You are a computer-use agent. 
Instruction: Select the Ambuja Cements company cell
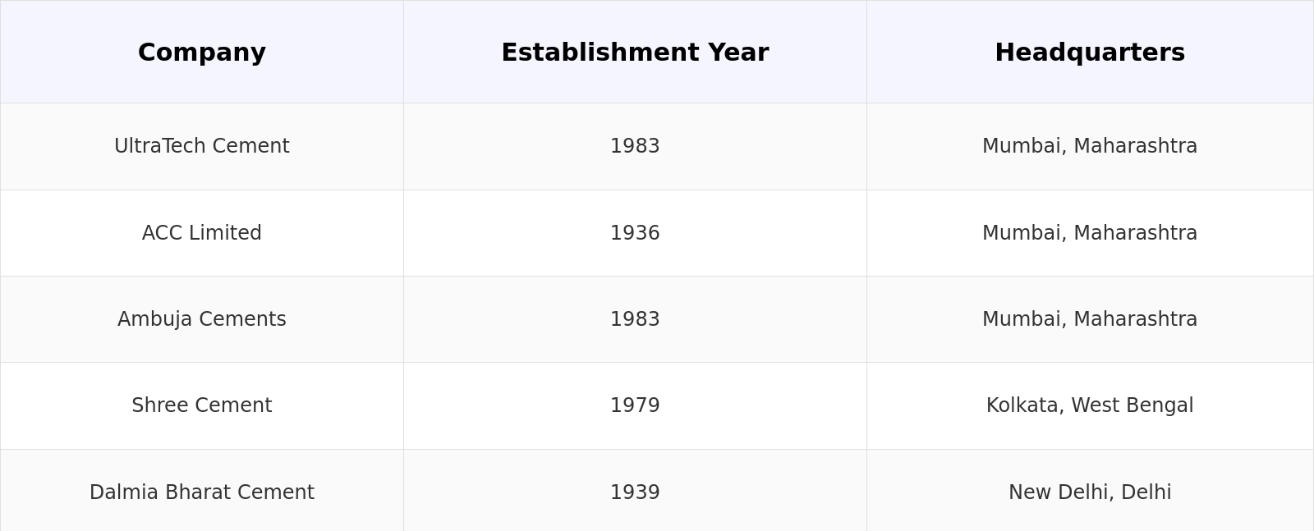click(x=201, y=319)
